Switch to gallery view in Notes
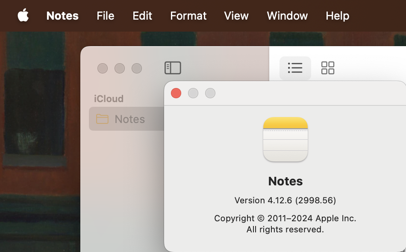 [328, 68]
